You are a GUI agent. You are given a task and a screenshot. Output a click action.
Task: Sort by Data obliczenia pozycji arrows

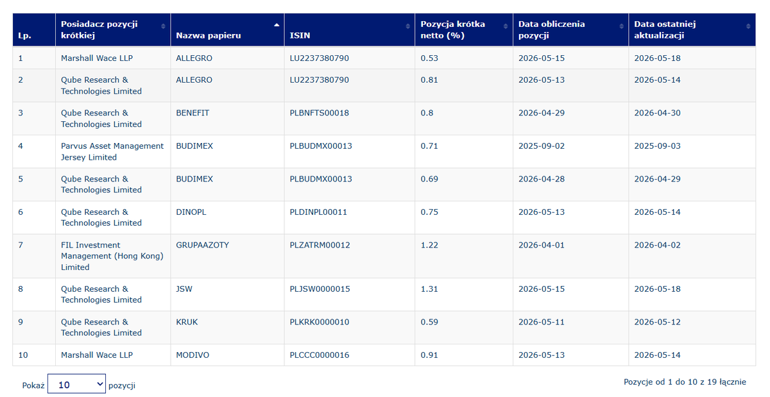pos(621,26)
